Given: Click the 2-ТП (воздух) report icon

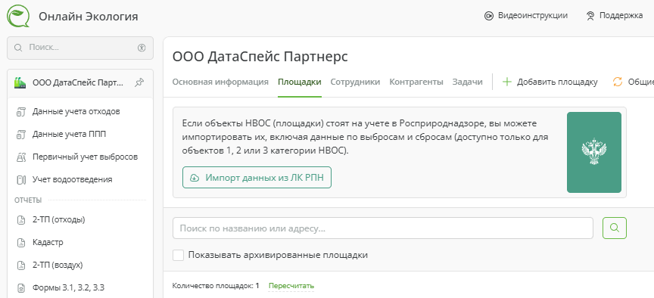Looking at the screenshot, I should (21, 265).
